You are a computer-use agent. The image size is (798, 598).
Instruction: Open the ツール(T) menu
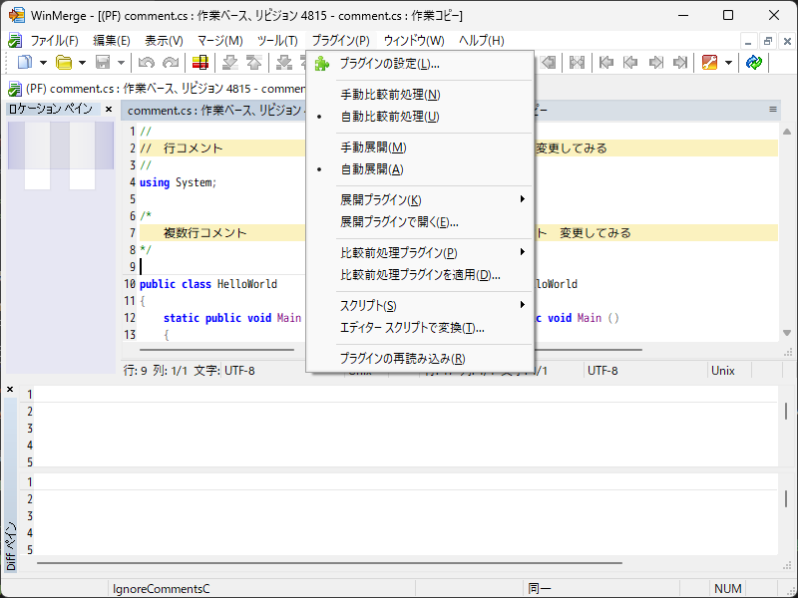(277, 40)
